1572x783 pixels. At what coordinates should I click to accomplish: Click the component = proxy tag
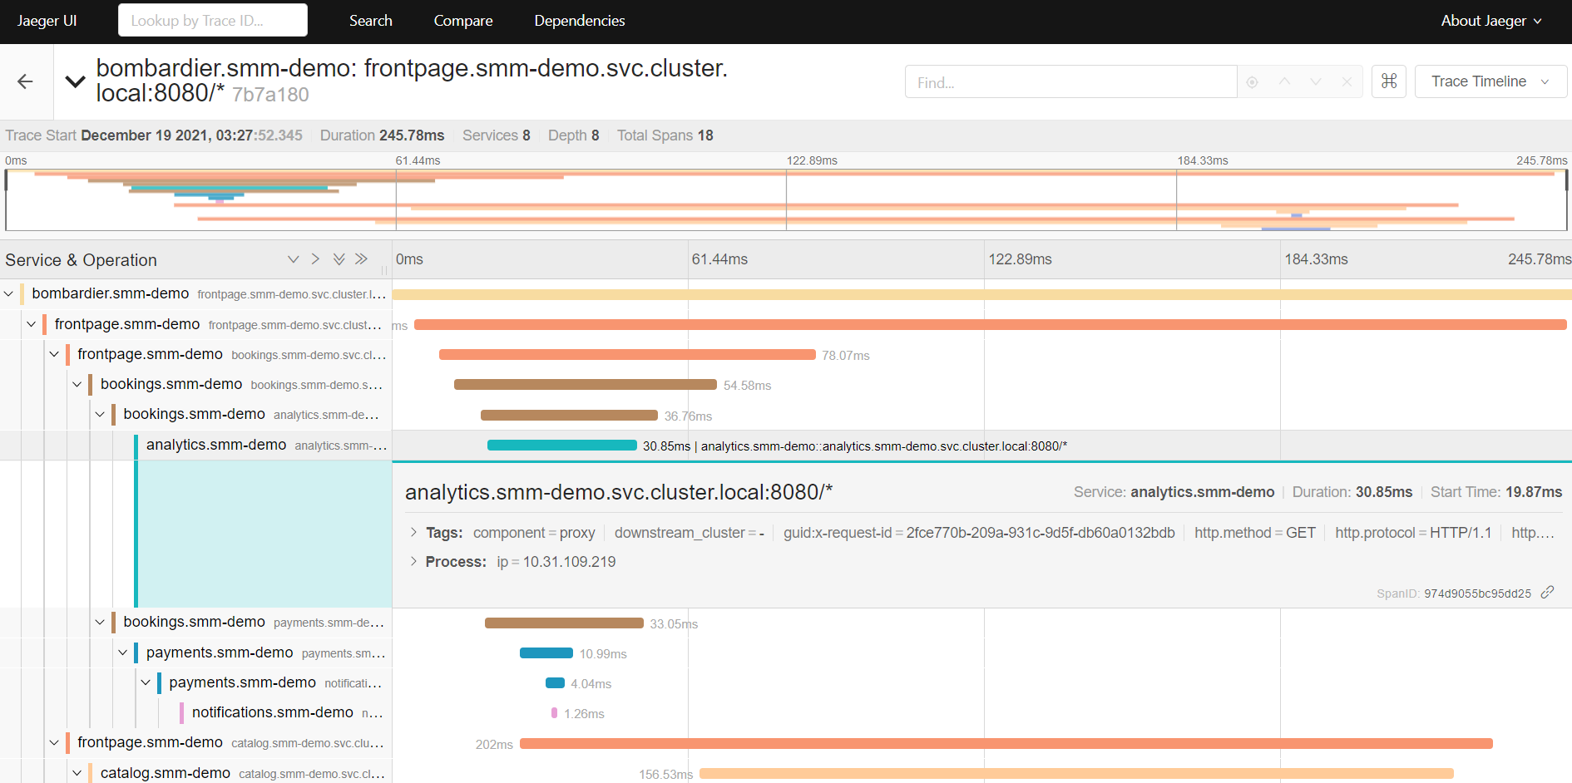pyautogui.click(x=534, y=533)
